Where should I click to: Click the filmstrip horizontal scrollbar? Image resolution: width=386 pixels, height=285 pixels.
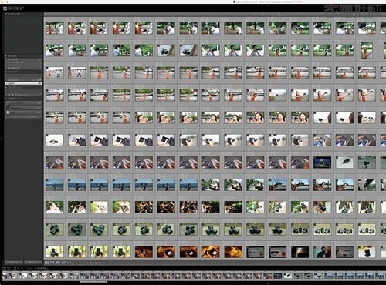93,282
